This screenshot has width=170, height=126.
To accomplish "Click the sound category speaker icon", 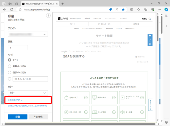I will tap(122, 112).
